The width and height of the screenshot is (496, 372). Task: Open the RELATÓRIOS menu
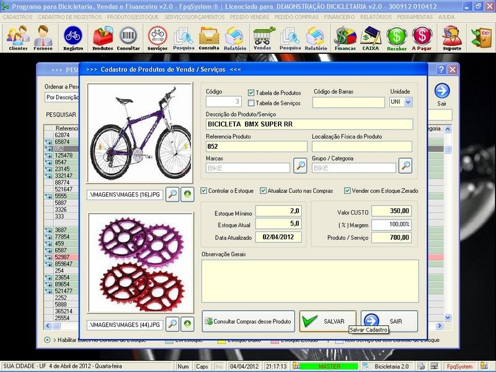tap(376, 17)
